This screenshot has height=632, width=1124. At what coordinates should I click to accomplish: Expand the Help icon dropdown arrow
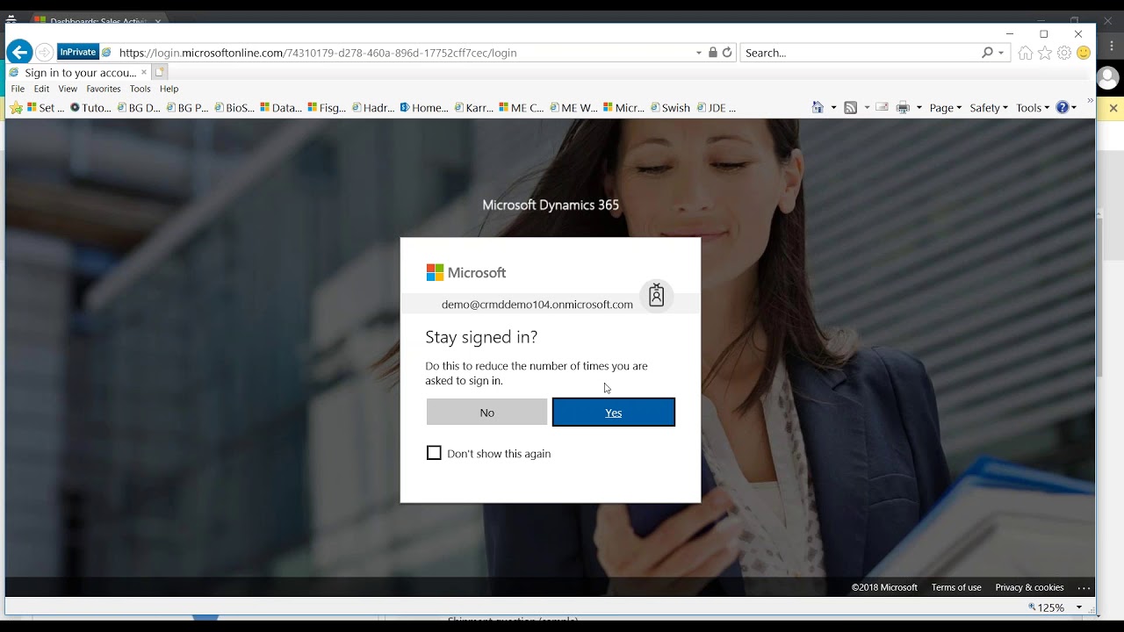pyautogui.click(x=1074, y=108)
